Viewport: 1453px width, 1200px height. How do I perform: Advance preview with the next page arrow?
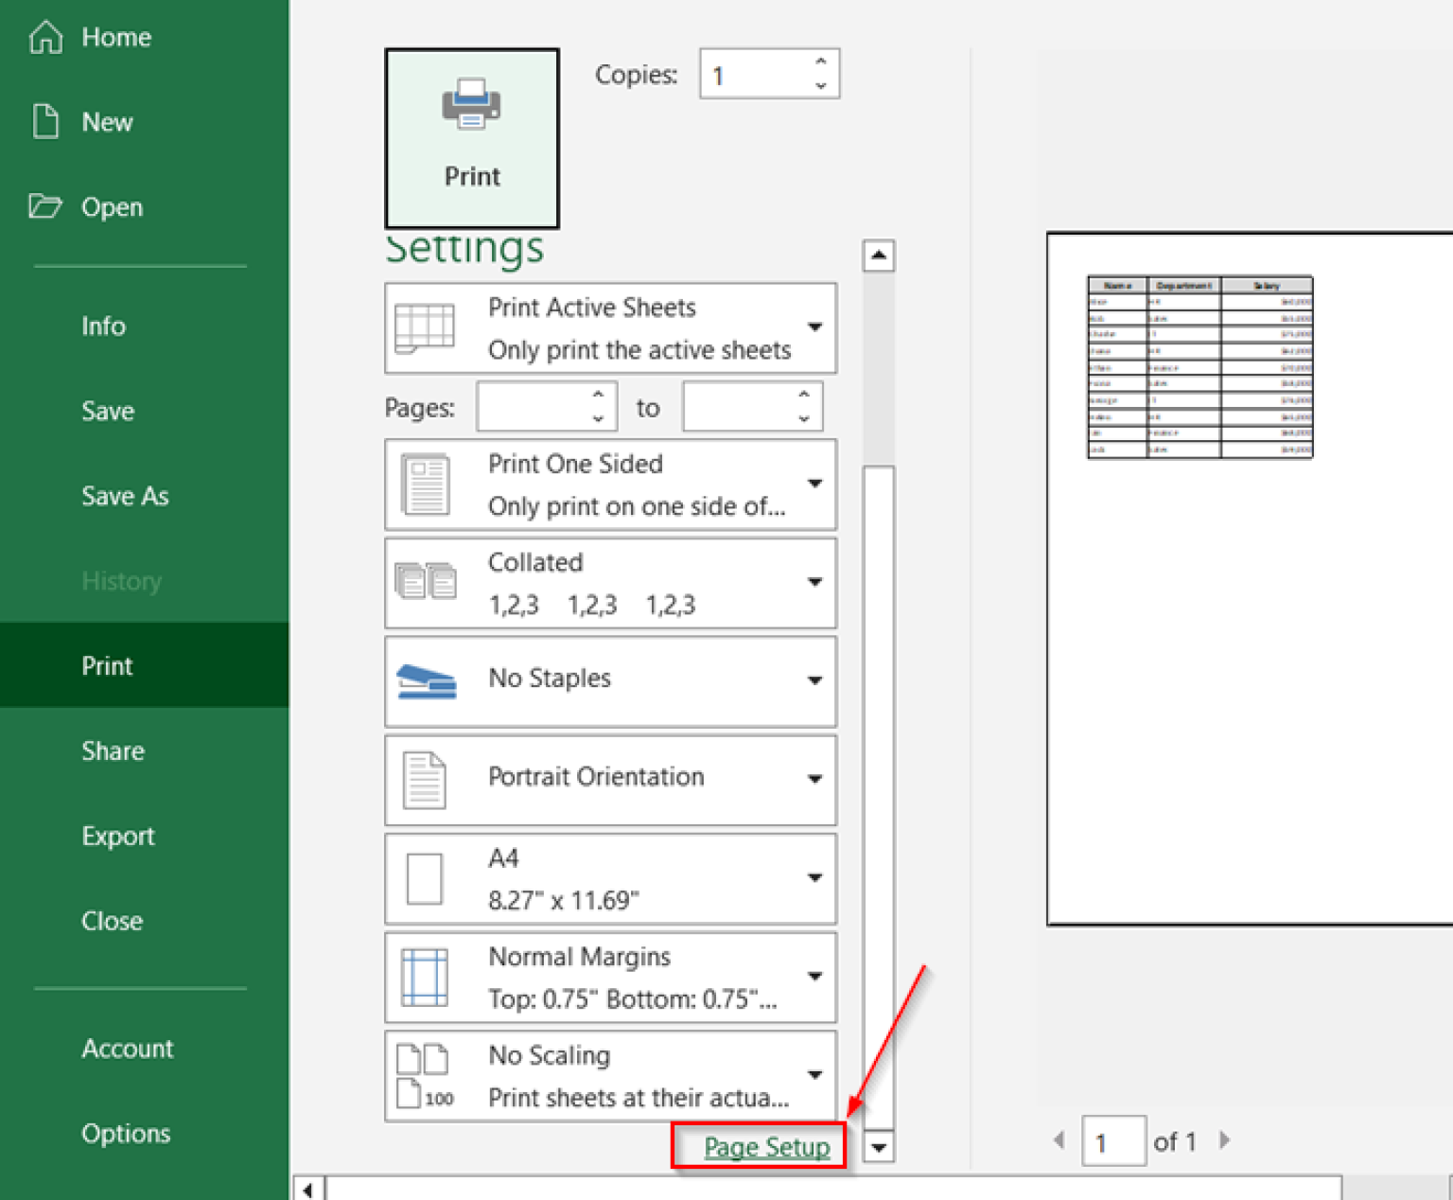tap(1225, 1141)
